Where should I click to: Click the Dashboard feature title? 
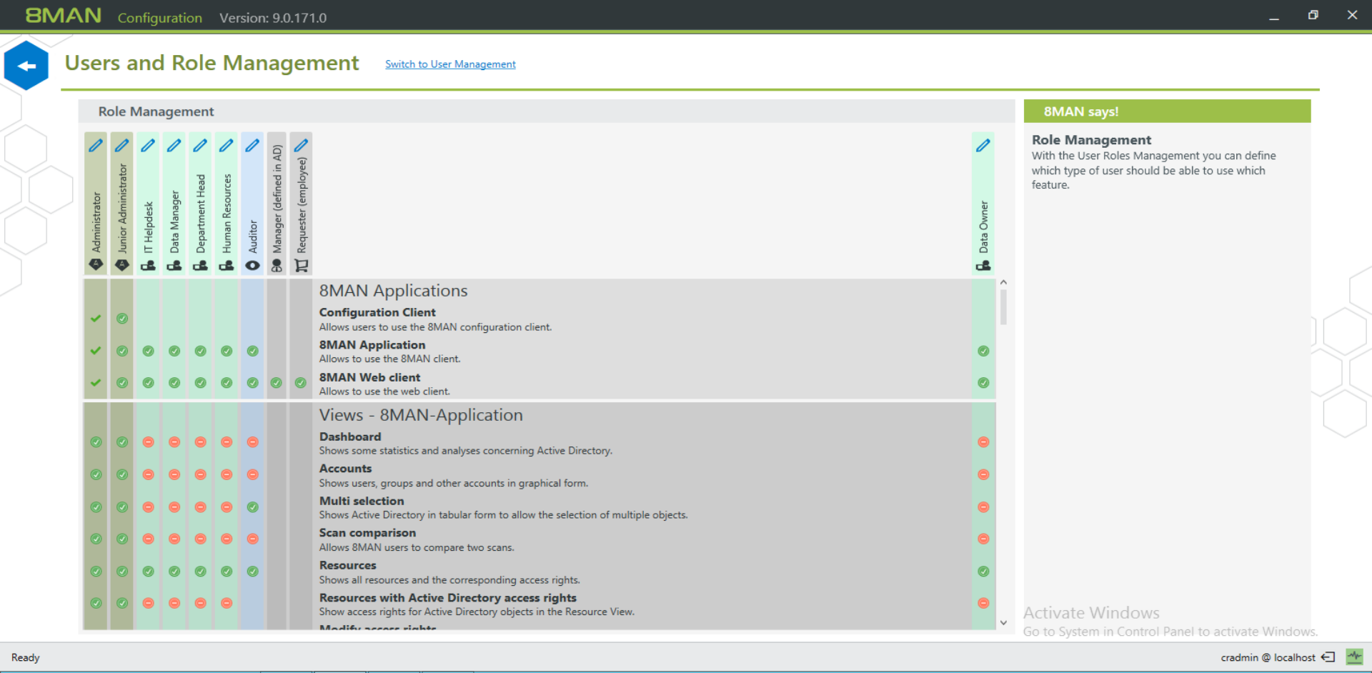point(350,437)
